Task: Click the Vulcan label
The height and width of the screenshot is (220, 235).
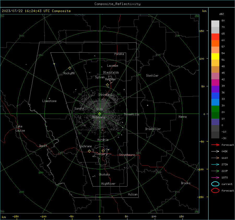Action: coord(133,194)
